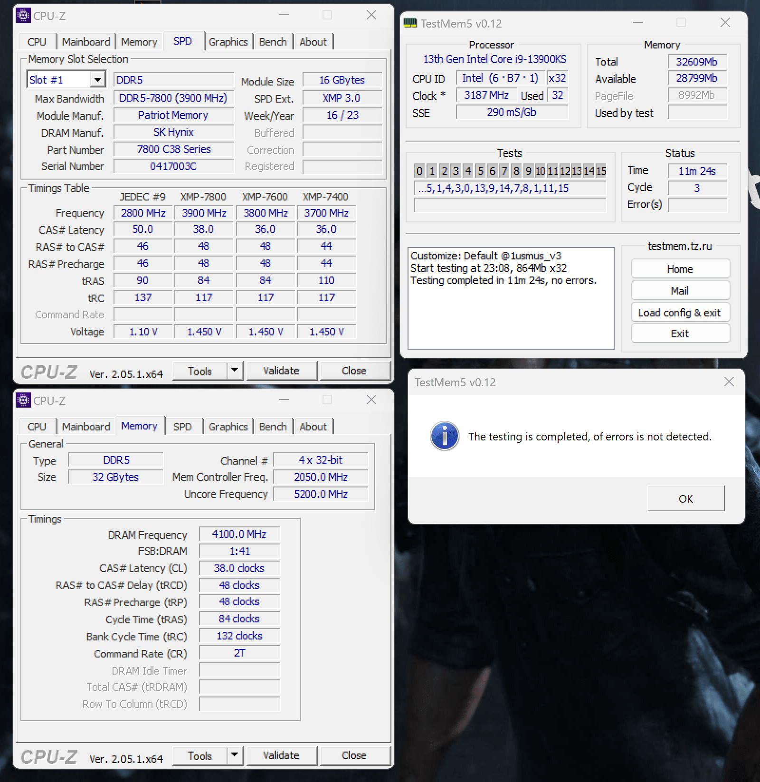Select the Memory tab in the top CPU-Z window
This screenshot has height=782, width=760.
click(x=139, y=42)
